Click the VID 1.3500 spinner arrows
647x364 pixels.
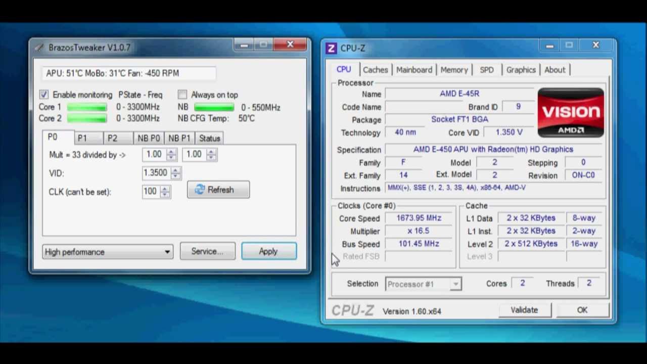[175, 173]
